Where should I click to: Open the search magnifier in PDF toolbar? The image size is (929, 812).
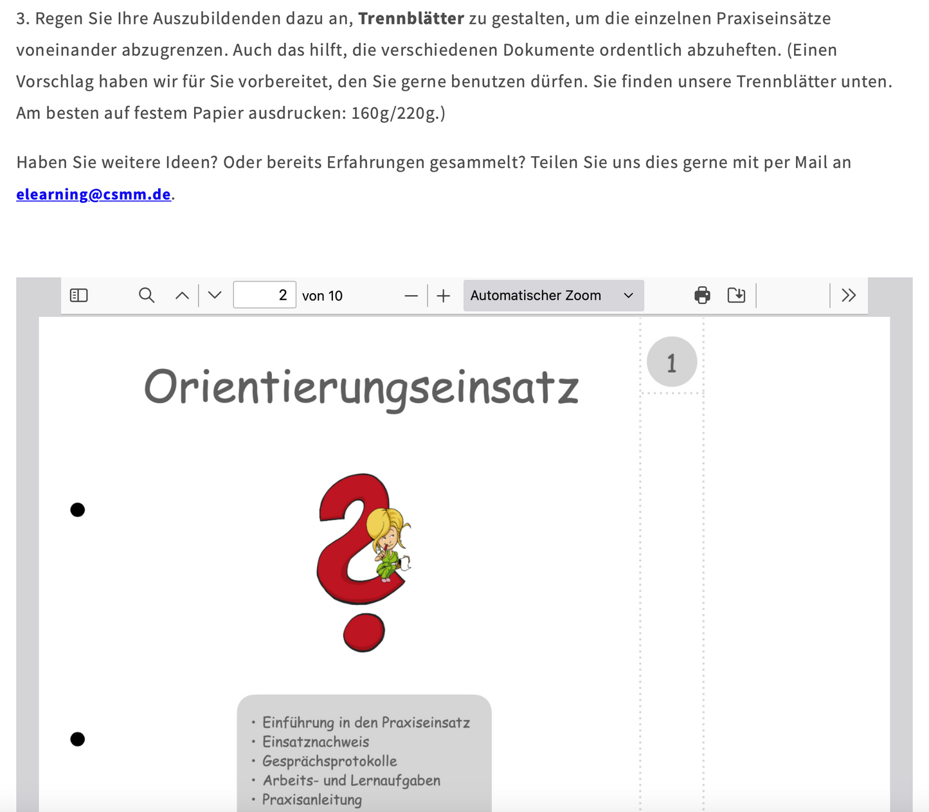coord(147,295)
